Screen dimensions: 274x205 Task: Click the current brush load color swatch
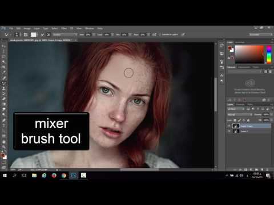pyautogui.click(x=34, y=35)
